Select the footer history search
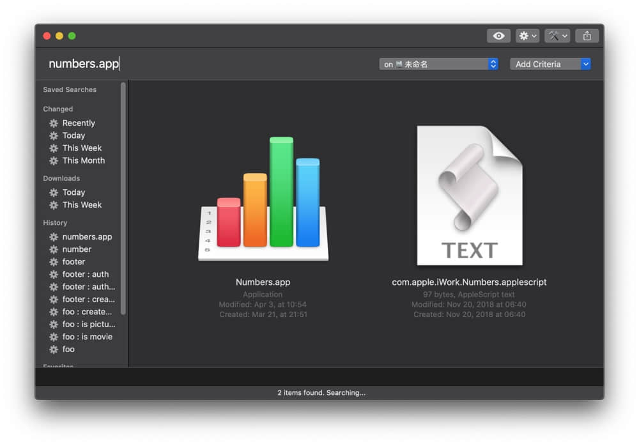 73,261
